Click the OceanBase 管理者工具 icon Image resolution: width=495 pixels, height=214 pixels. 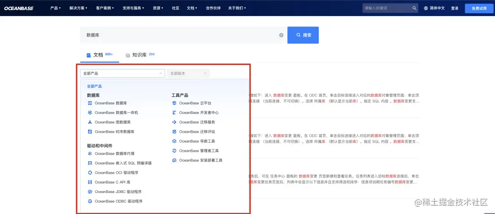(x=174, y=150)
